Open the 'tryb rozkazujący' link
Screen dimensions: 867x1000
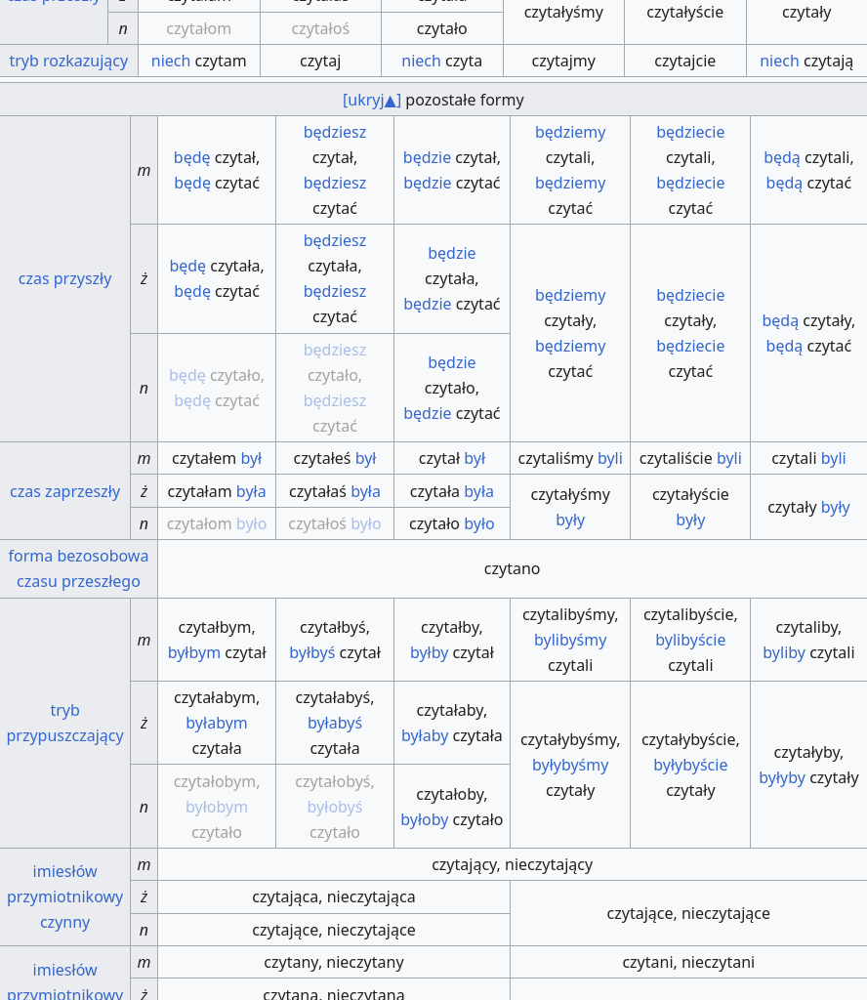pyautogui.click(x=68, y=61)
